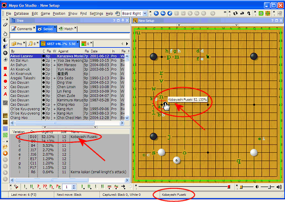Sort games by the Date column header
The image size is (285, 202).
pos(100,51)
